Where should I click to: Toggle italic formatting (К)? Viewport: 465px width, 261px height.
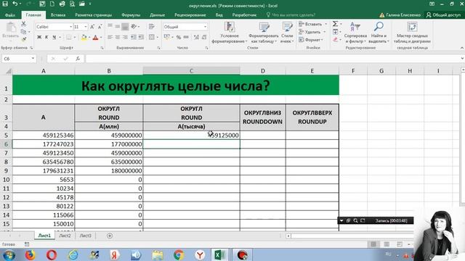[46, 37]
